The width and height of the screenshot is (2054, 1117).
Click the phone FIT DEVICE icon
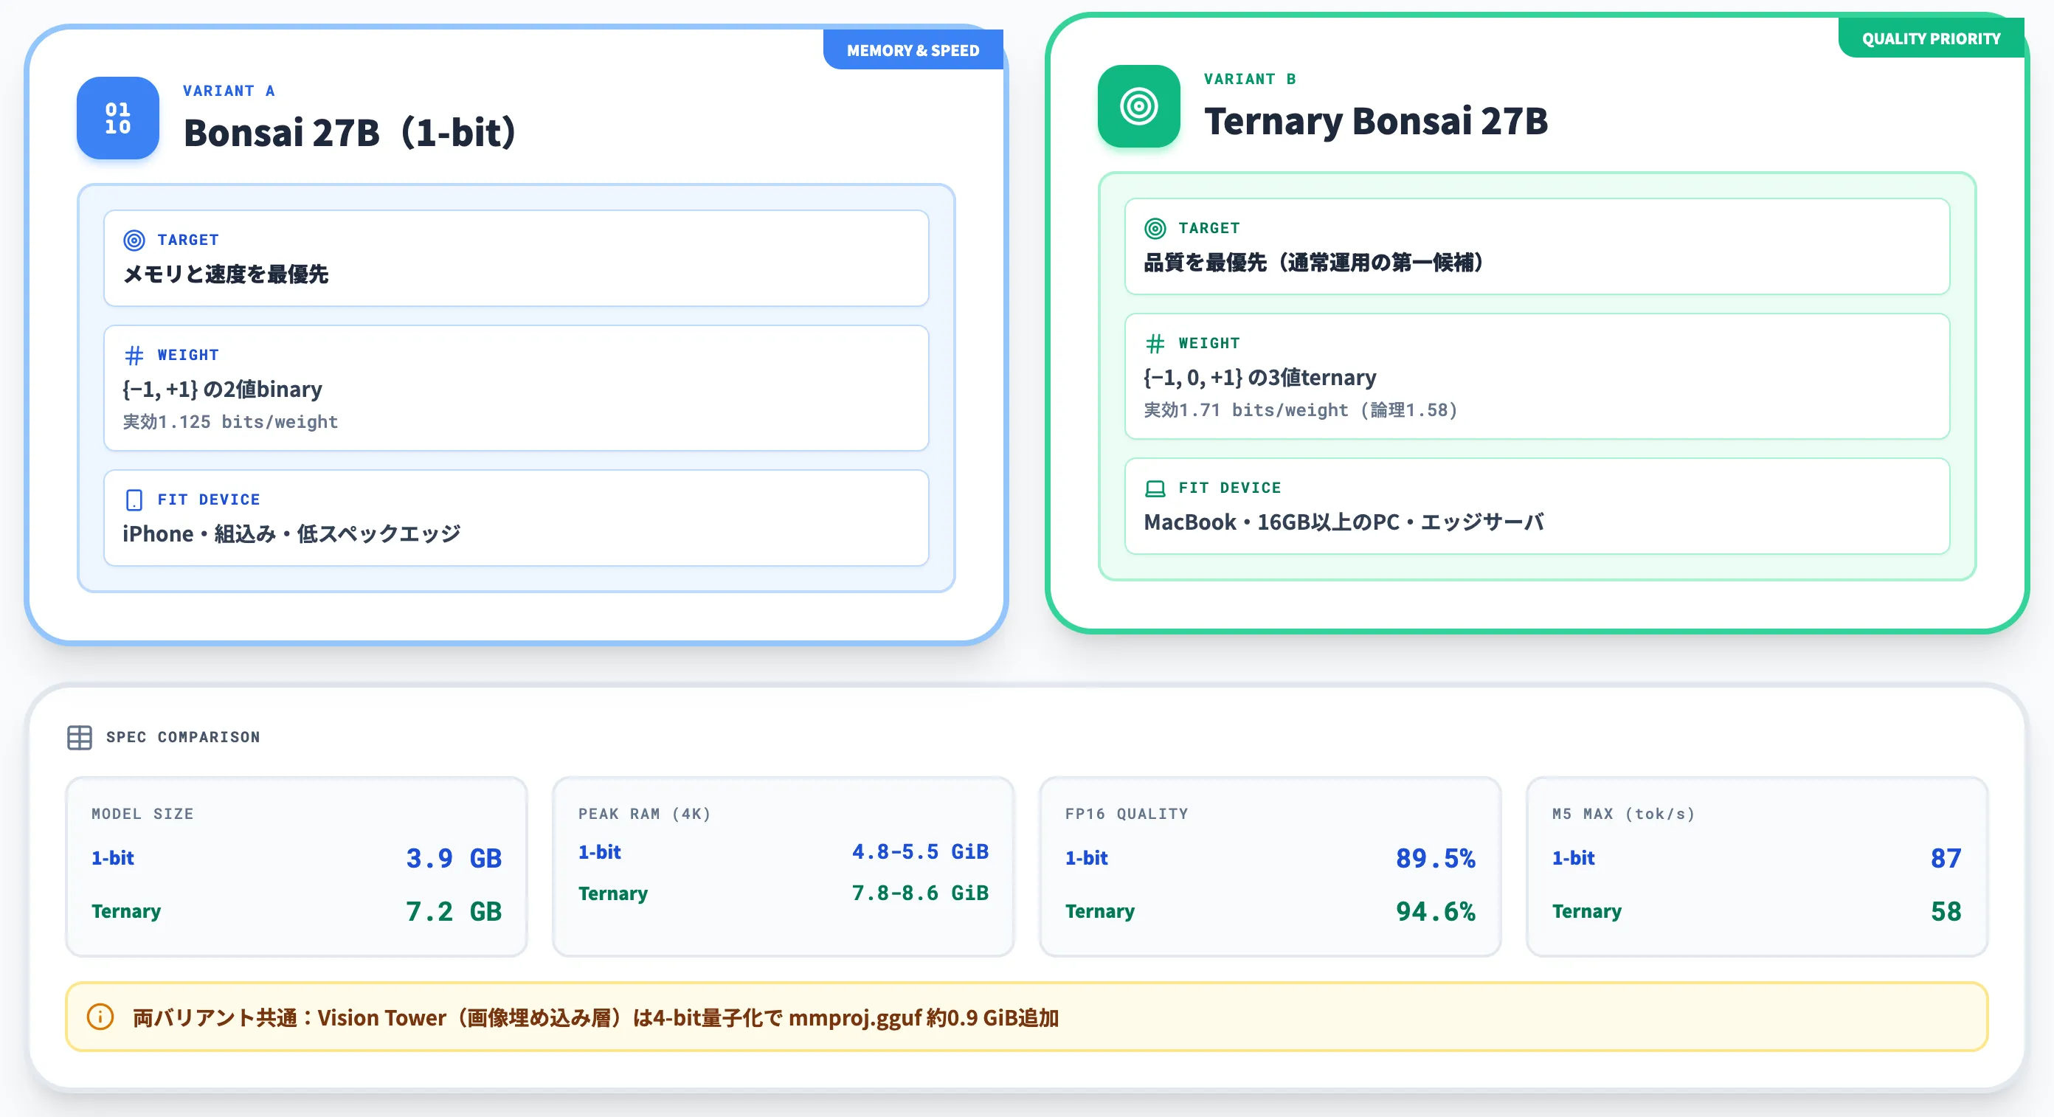(x=134, y=500)
